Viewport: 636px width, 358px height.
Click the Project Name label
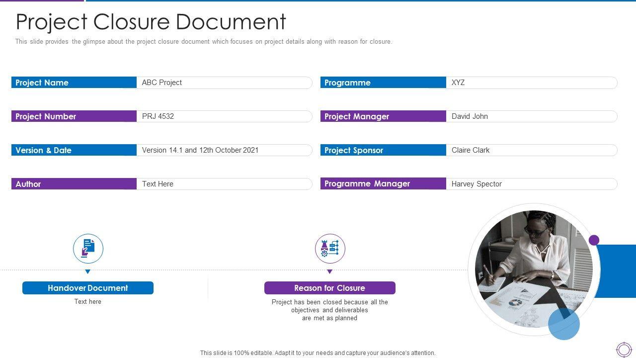tap(74, 83)
